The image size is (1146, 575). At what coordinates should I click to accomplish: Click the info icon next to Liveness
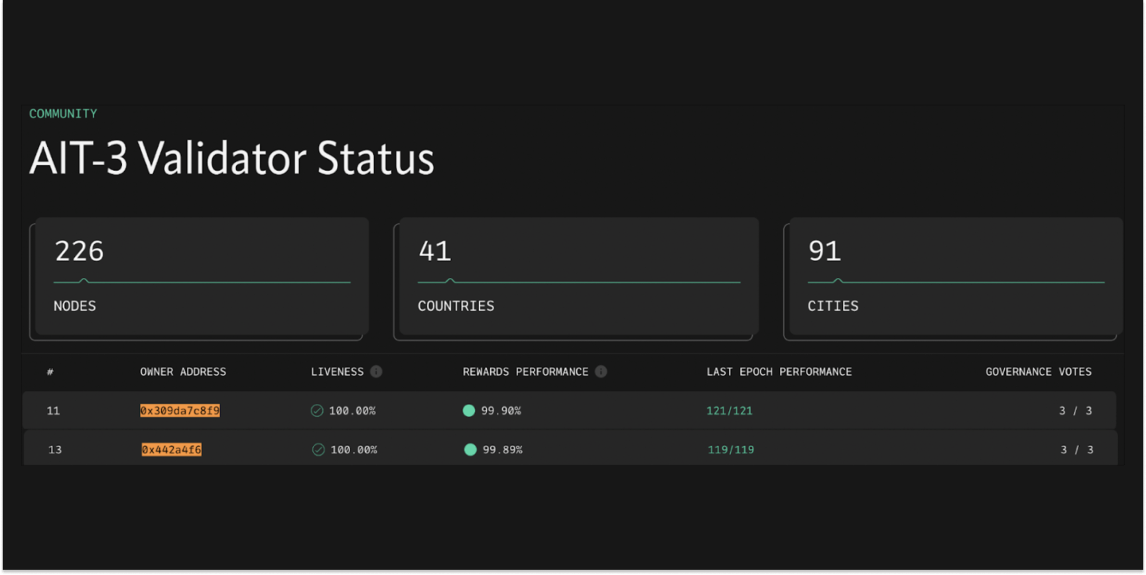click(x=376, y=372)
